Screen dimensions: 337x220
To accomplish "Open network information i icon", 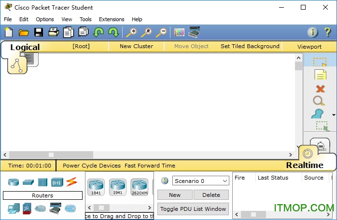I will (313, 32).
